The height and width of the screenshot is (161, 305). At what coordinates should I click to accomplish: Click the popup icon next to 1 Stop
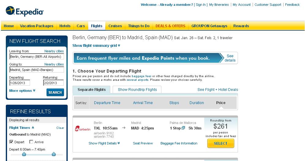[x=183, y=128]
